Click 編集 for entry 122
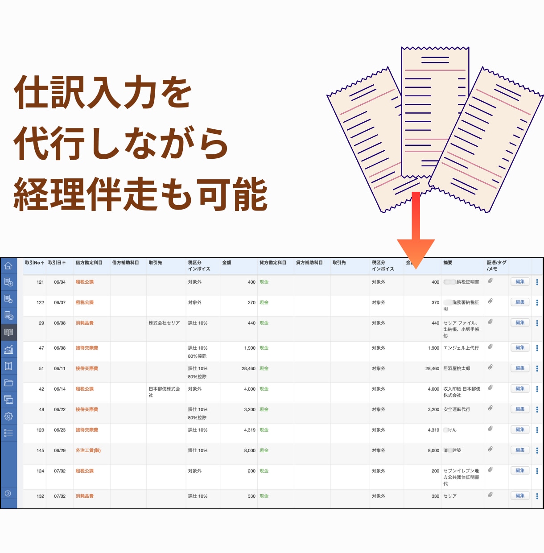 tap(520, 302)
